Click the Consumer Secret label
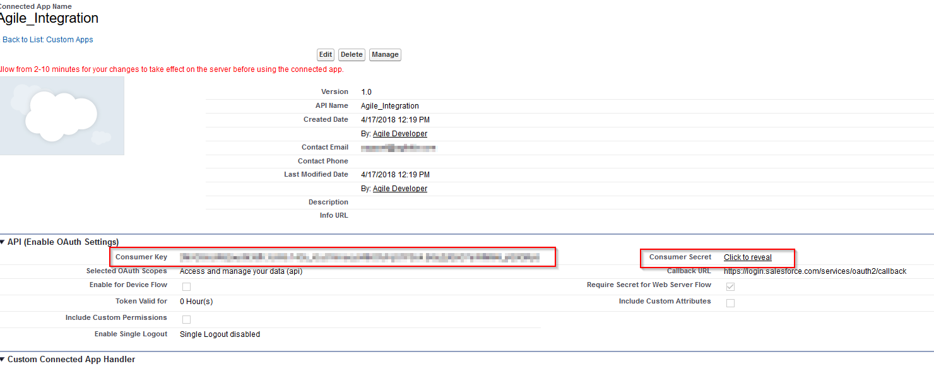The height and width of the screenshot is (371, 934). click(x=680, y=257)
